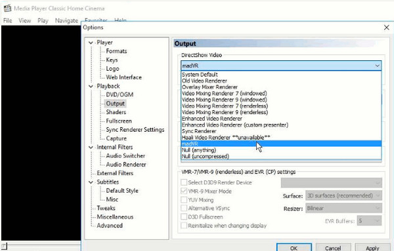Close the Options dialog with X

387,28
